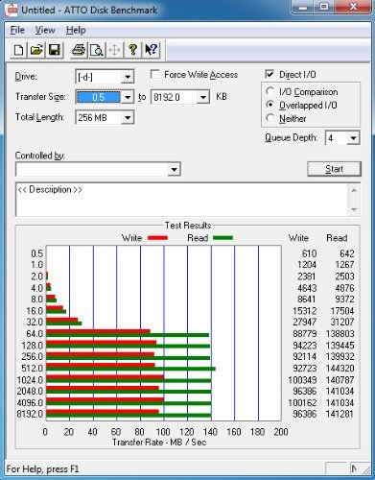Click the read value 144320
375x480 pixels.
tap(340, 369)
